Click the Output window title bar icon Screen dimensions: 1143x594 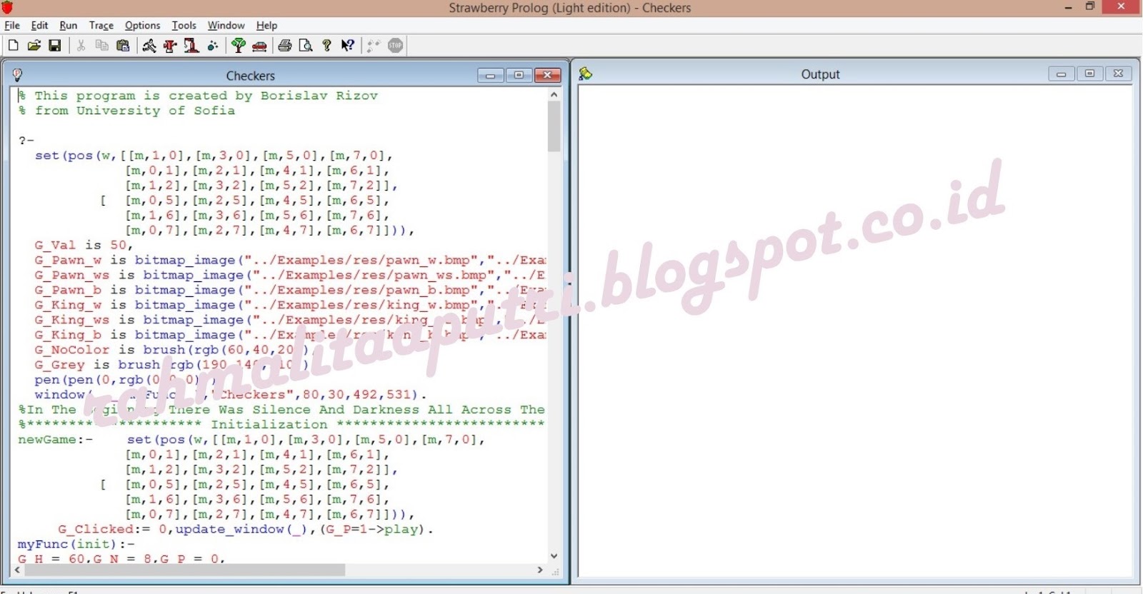[586, 74]
